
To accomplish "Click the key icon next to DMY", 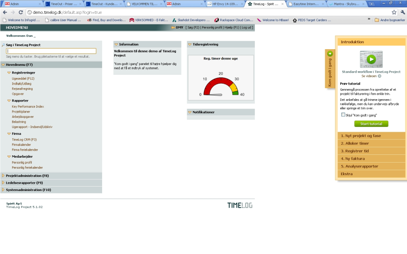I will tap(173, 28).
